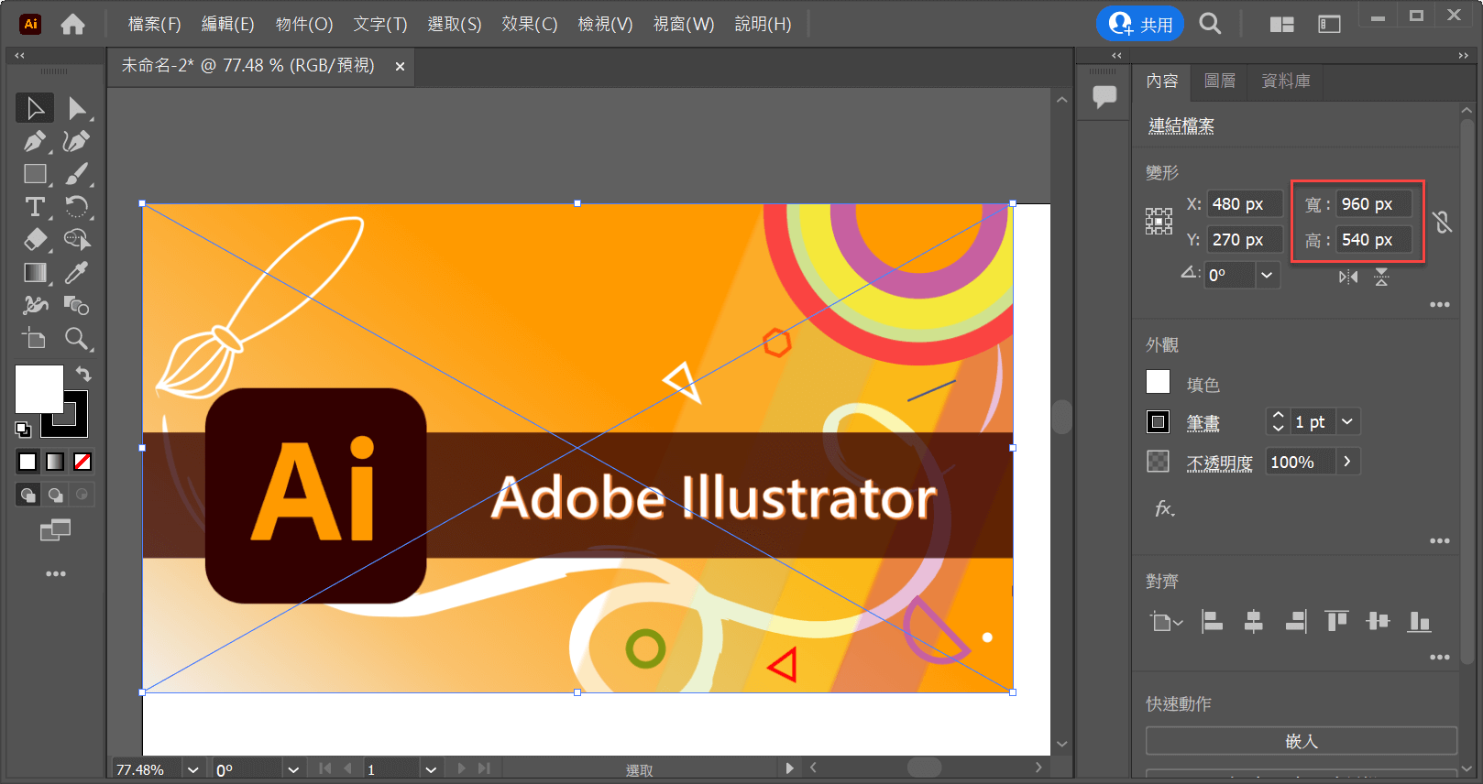The height and width of the screenshot is (784, 1483).
Task: Set color mode to solid Color
Action: tap(27, 462)
